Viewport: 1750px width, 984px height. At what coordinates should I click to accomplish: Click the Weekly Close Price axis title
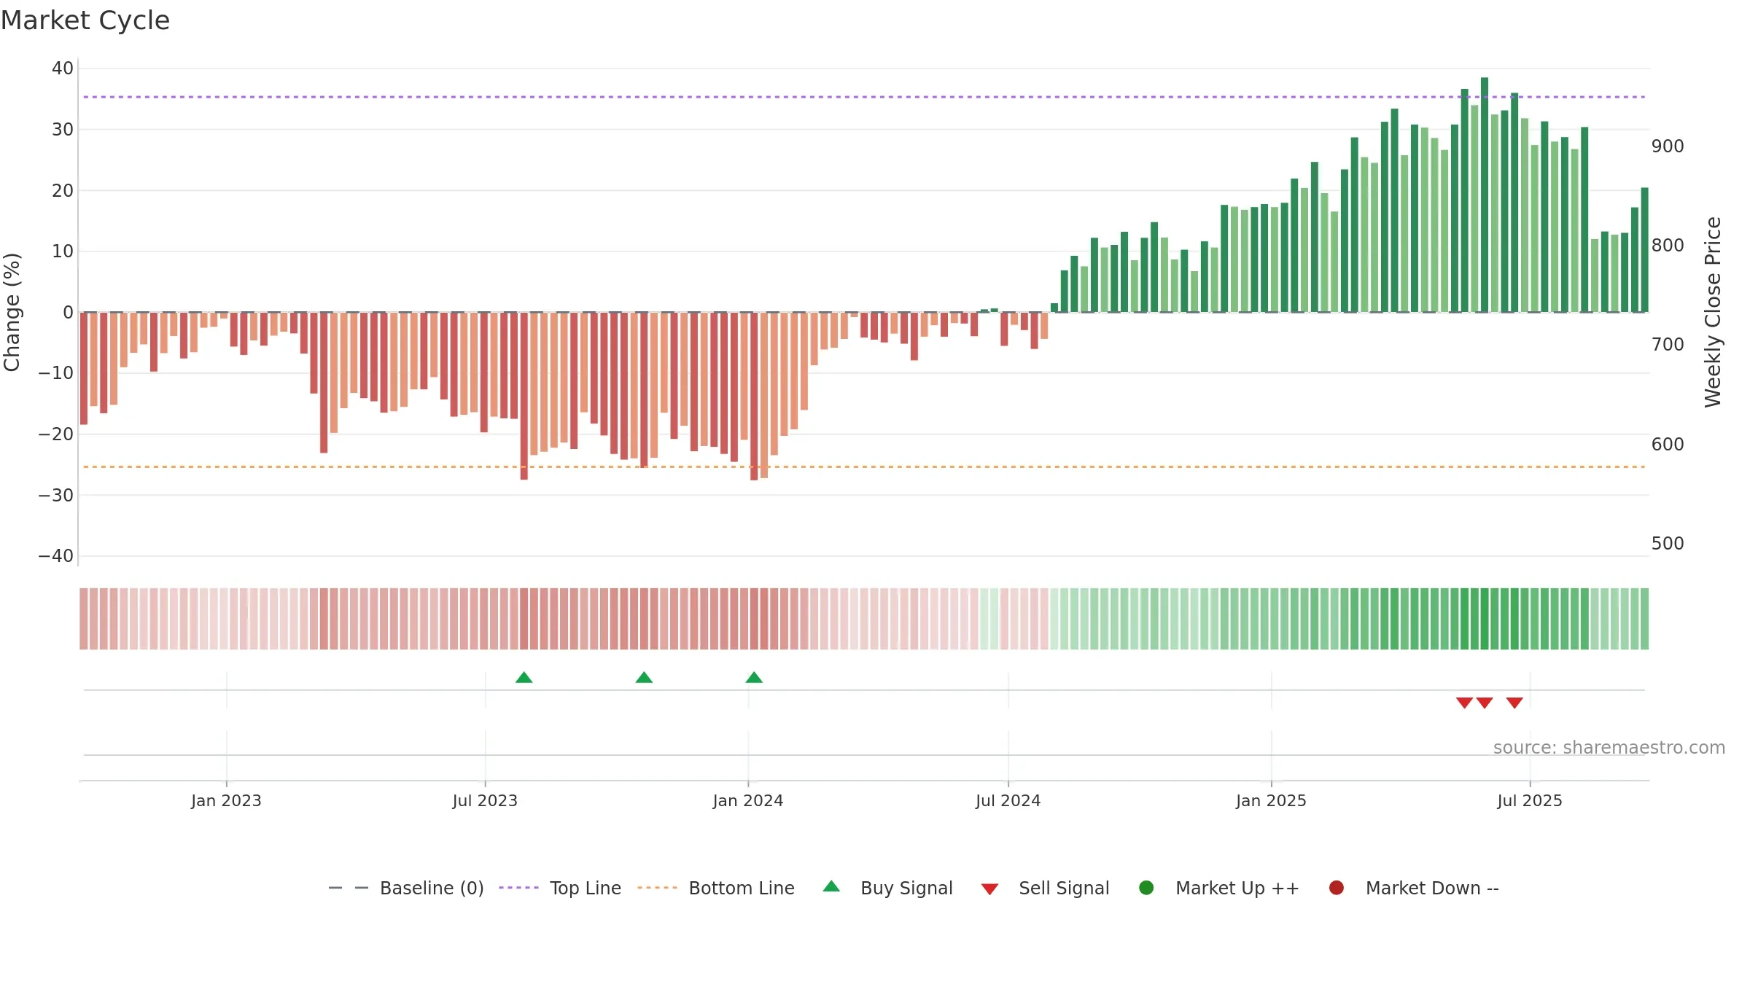[1713, 312]
